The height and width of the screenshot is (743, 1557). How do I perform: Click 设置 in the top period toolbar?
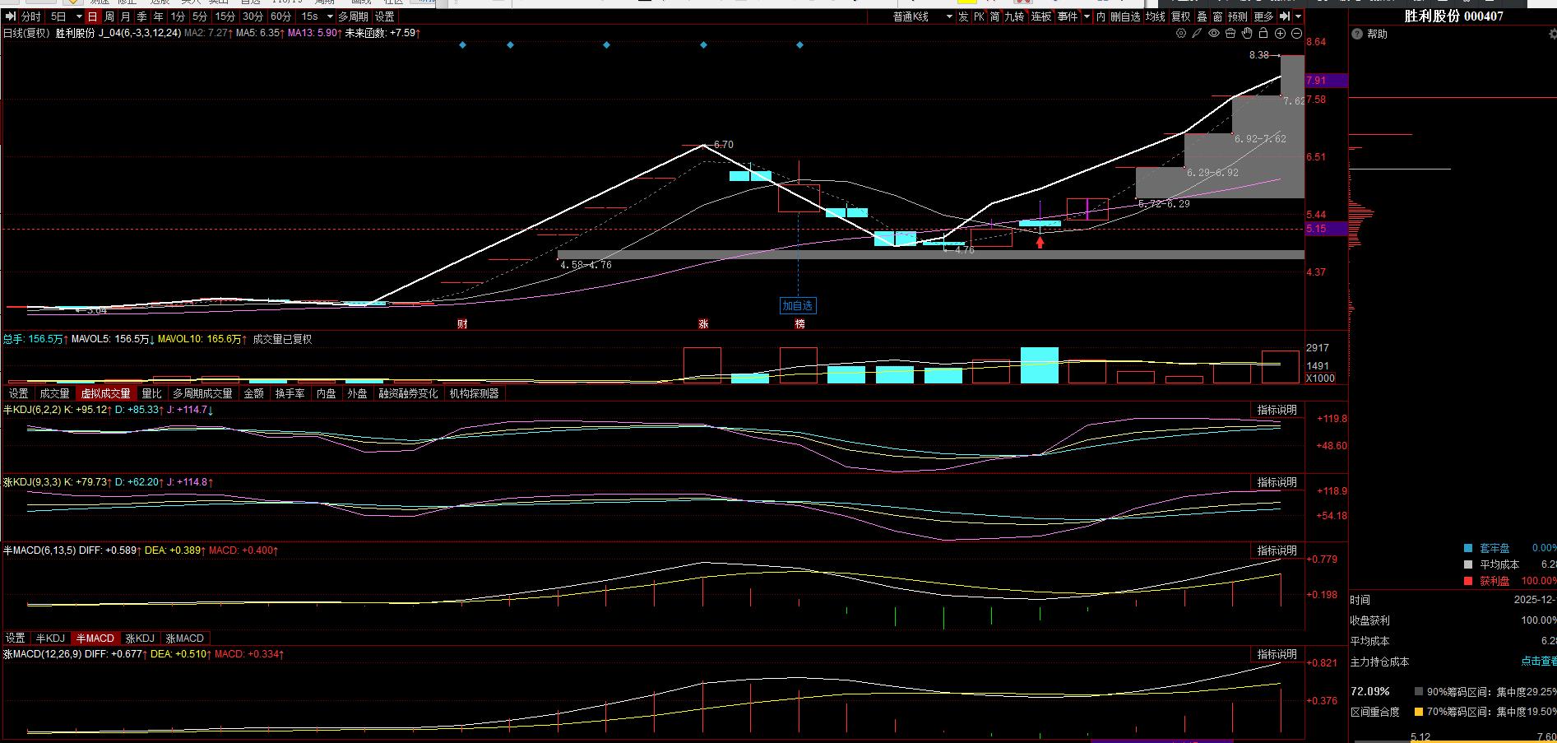[384, 16]
